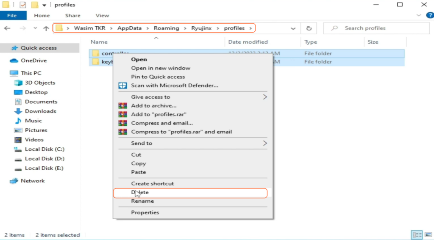Click the Properties quick access toolbar icon
Screen dimensions: 434x240
23,5
